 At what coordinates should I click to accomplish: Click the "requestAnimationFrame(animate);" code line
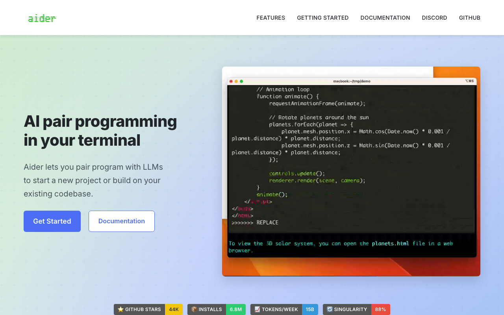(317, 104)
